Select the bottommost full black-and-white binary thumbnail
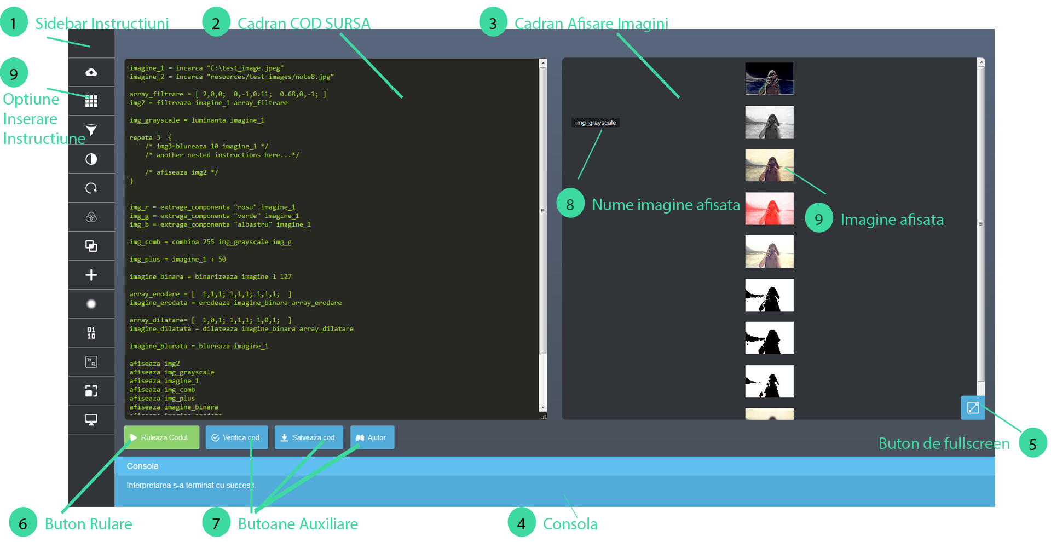 tap(769, 382)
